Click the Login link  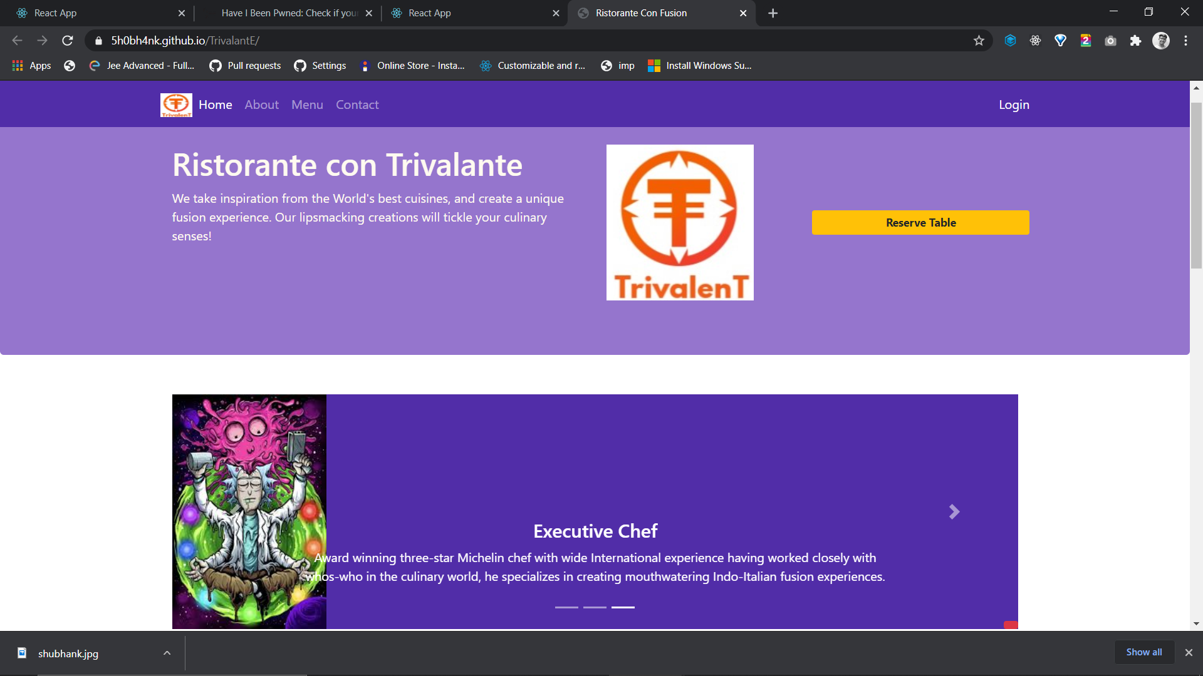(1014, 105)
